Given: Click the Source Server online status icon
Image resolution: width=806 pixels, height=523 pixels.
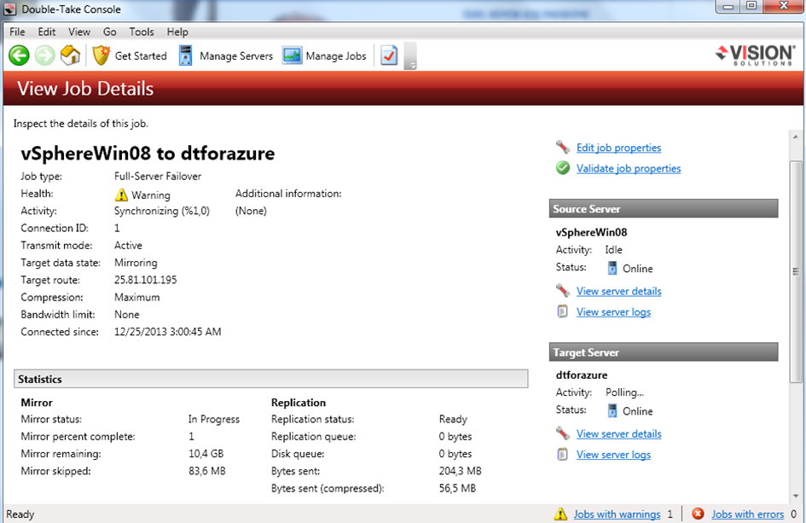Looking at the screenshot, I should 612,268.
